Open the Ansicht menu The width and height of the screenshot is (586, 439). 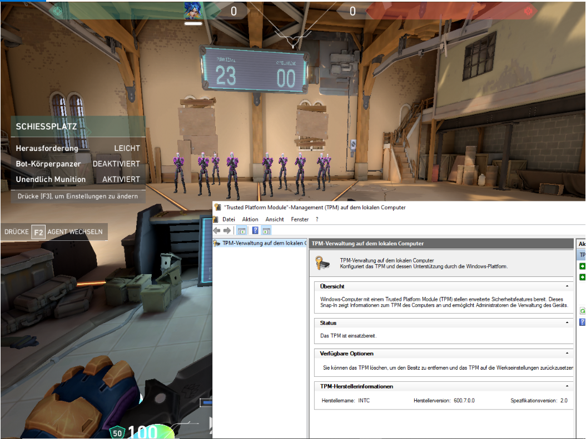point(275,219)
